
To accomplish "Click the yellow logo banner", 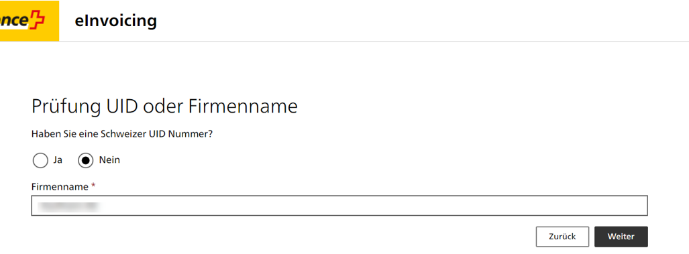I will (30, 21).
